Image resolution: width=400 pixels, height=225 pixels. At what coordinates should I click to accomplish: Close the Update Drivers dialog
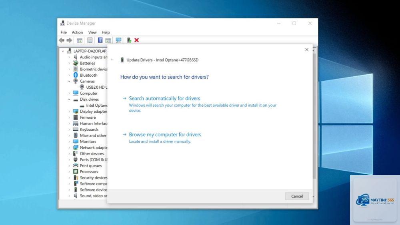click(307, 50)
